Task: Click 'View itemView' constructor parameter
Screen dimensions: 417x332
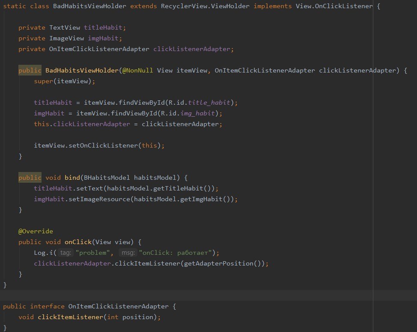Action: tap(182, 70)
